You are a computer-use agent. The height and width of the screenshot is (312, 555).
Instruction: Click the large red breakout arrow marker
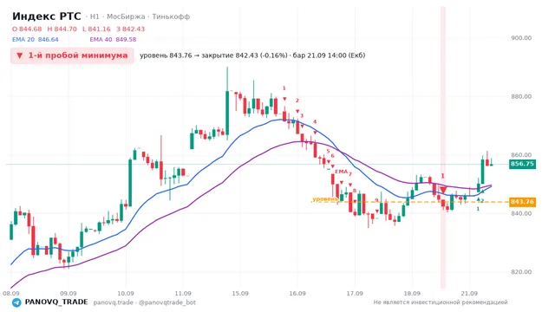pyautogui.click(x=443, y=191)
